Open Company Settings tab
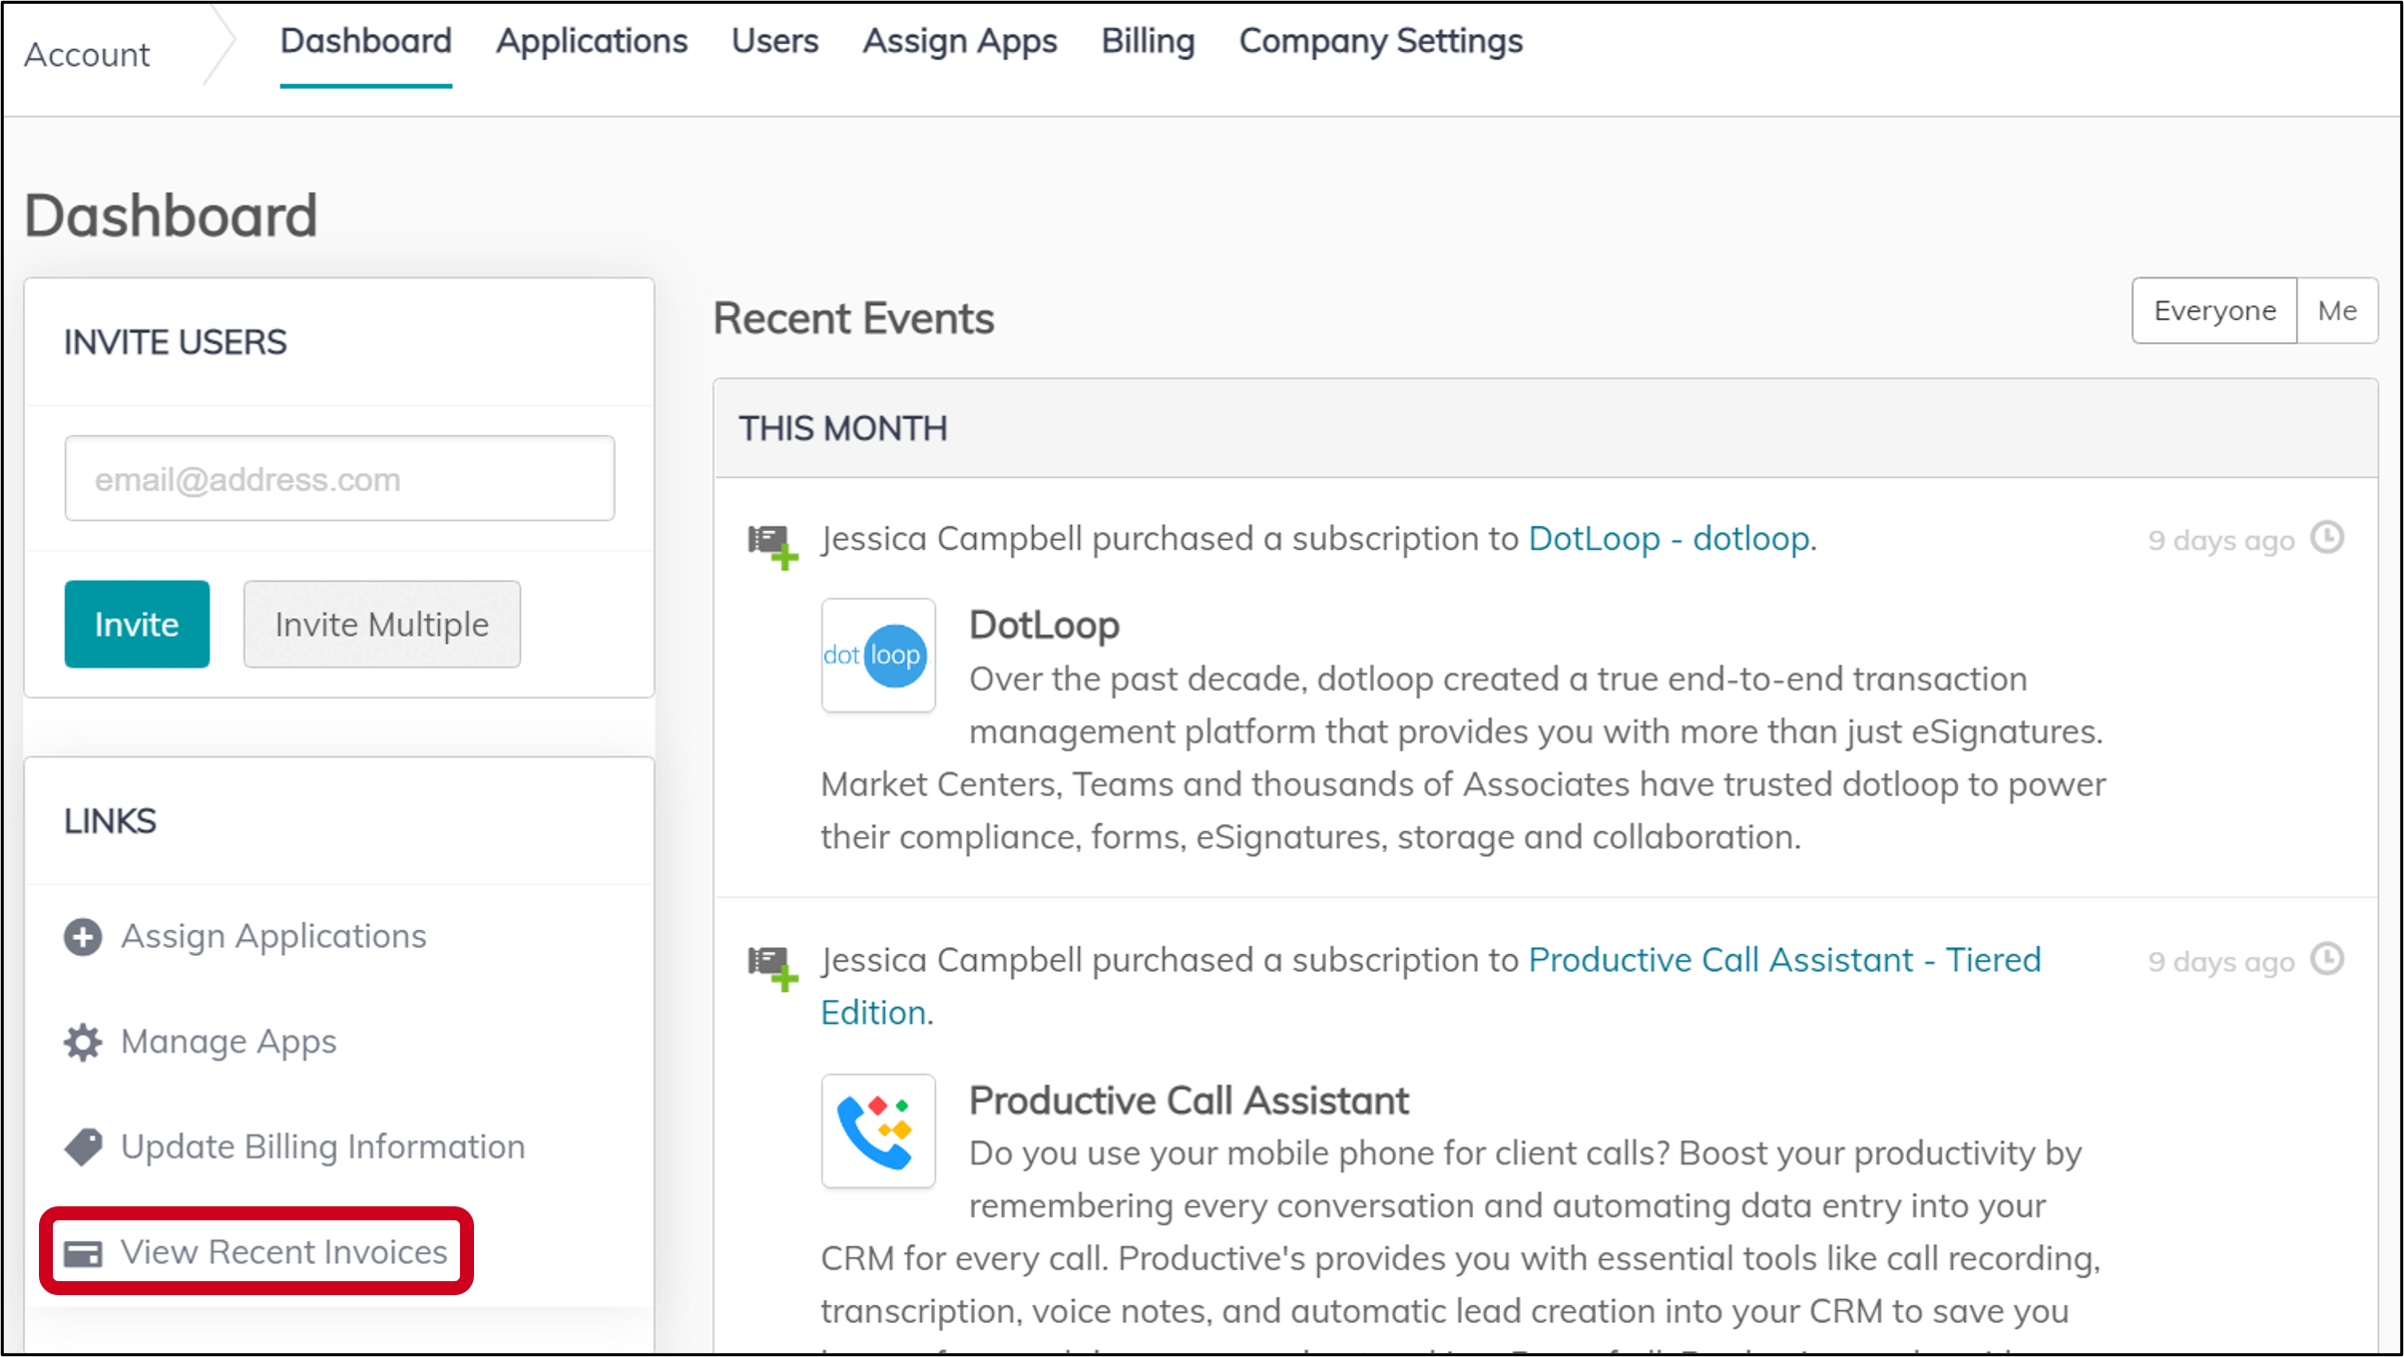Screen dimensions: 2404x1357 [x=1381, y=42]
